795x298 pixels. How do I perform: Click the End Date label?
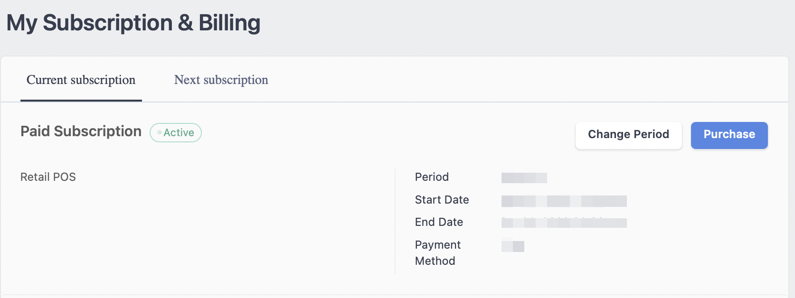[439, 222]
